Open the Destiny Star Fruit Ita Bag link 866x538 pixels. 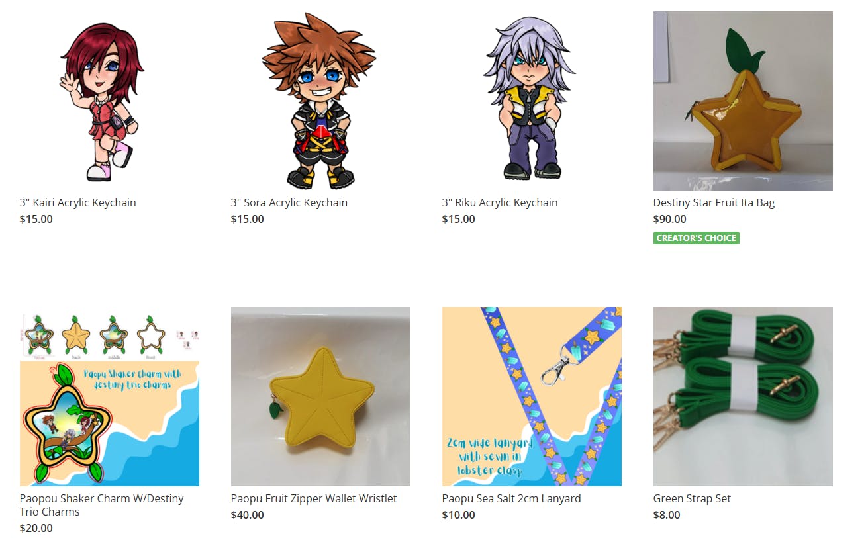714,202
